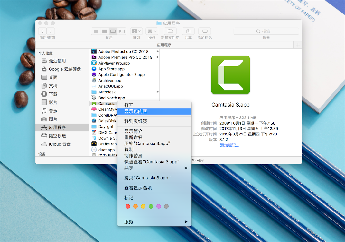345x242 pixels.
Task: Select Apple Configurator 2.app
Action: click(x=125, y=74)
